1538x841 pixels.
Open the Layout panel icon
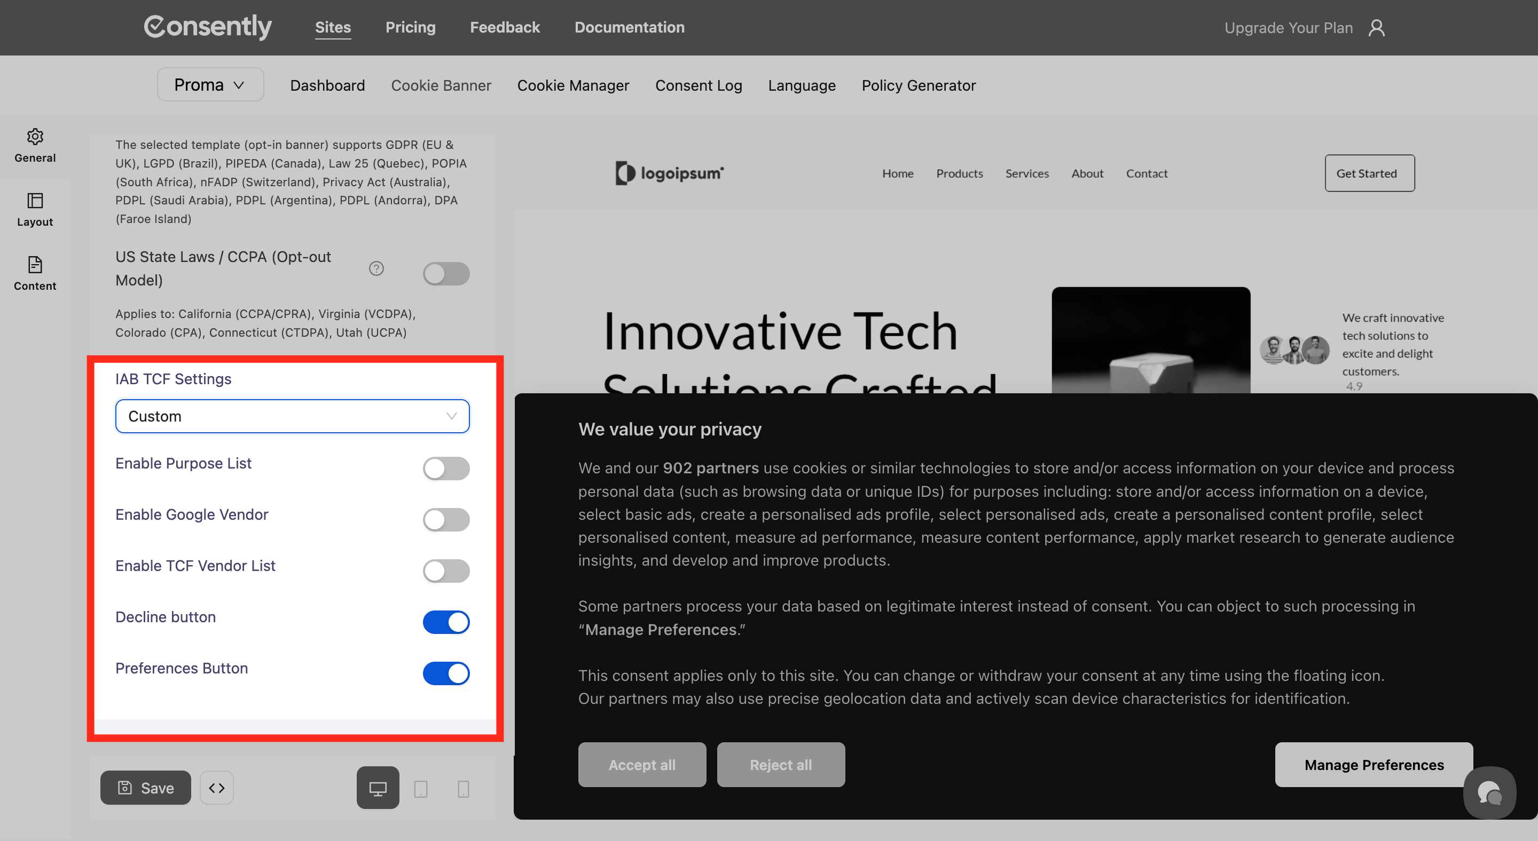pyautogui.click(x=35, y=201)
